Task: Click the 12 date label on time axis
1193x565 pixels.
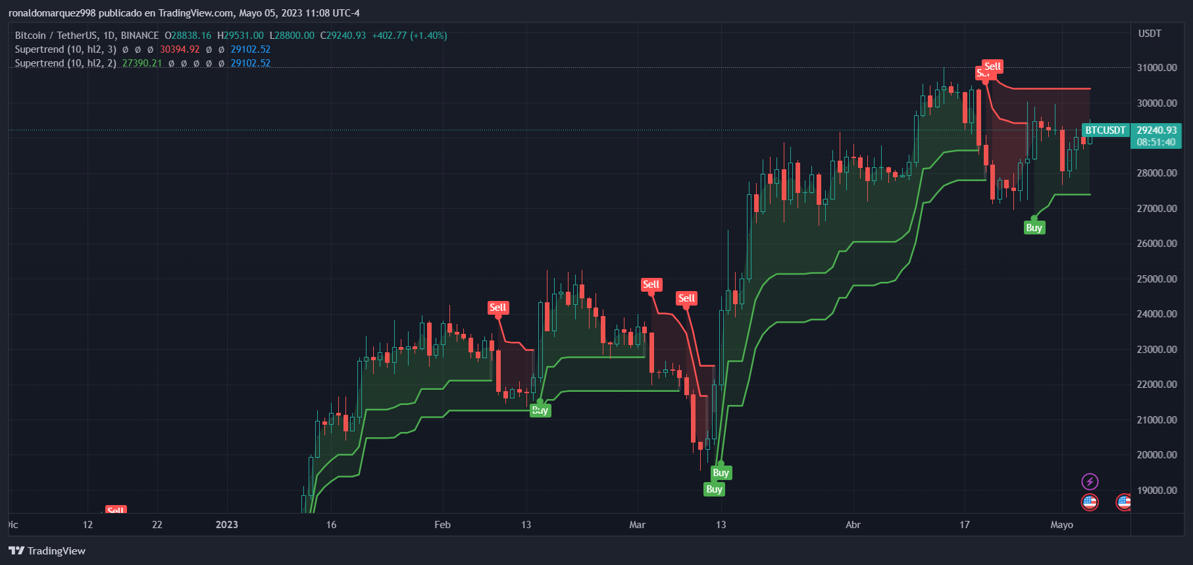Action: pos(88,525)
